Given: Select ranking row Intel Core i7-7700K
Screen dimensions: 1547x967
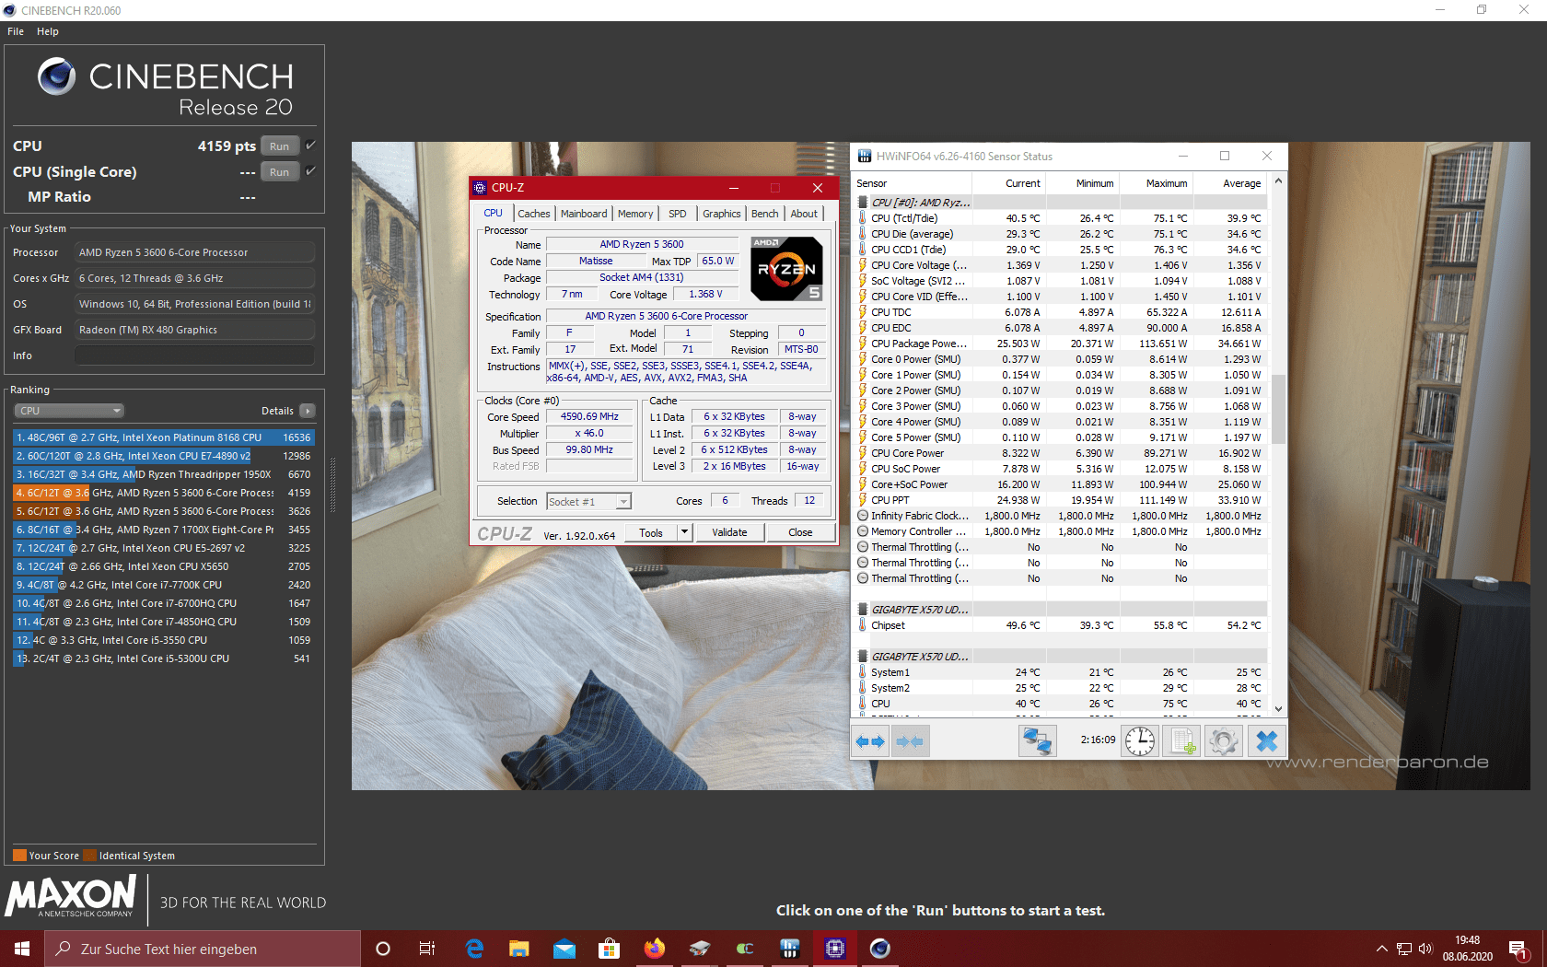Looking at the screenshot, I should click(163, 585).
